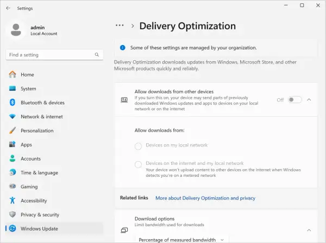The image size is (326, 243).
Task: Open Apps settings
Action: coord(54,144)
